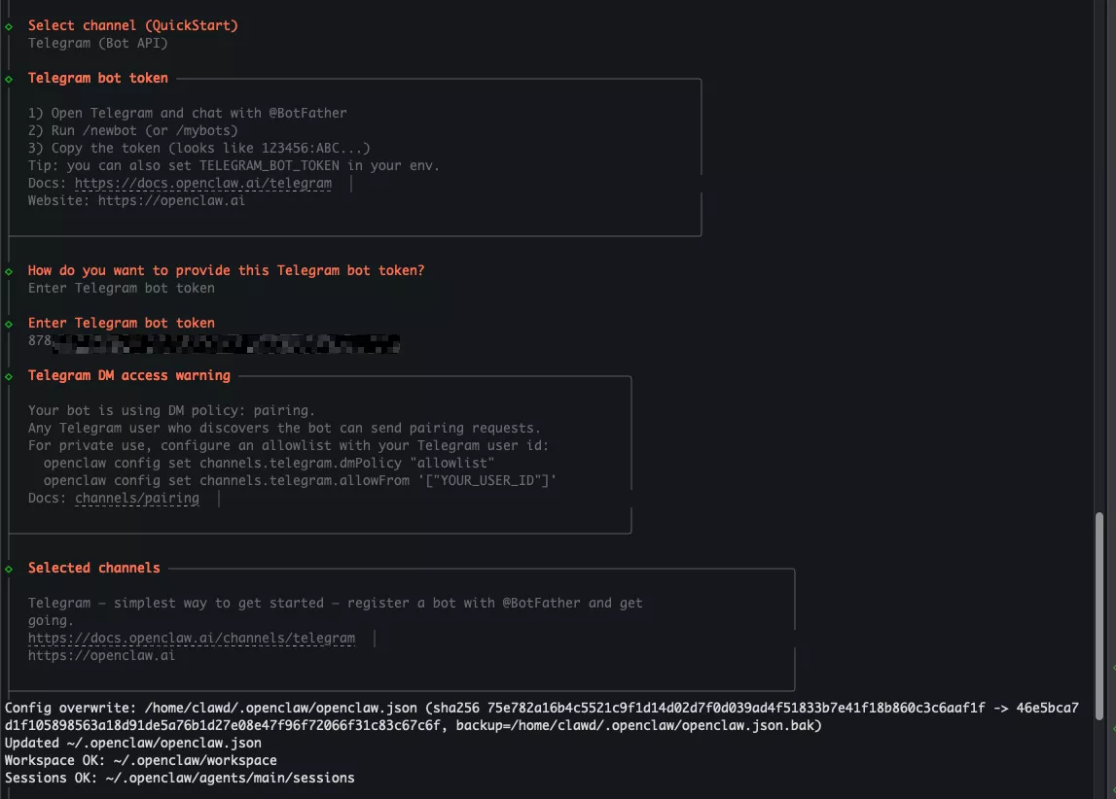1116x799 pixels.
Task: Click the diamond next to Telegram DM access warning
Action: (9, 376)
